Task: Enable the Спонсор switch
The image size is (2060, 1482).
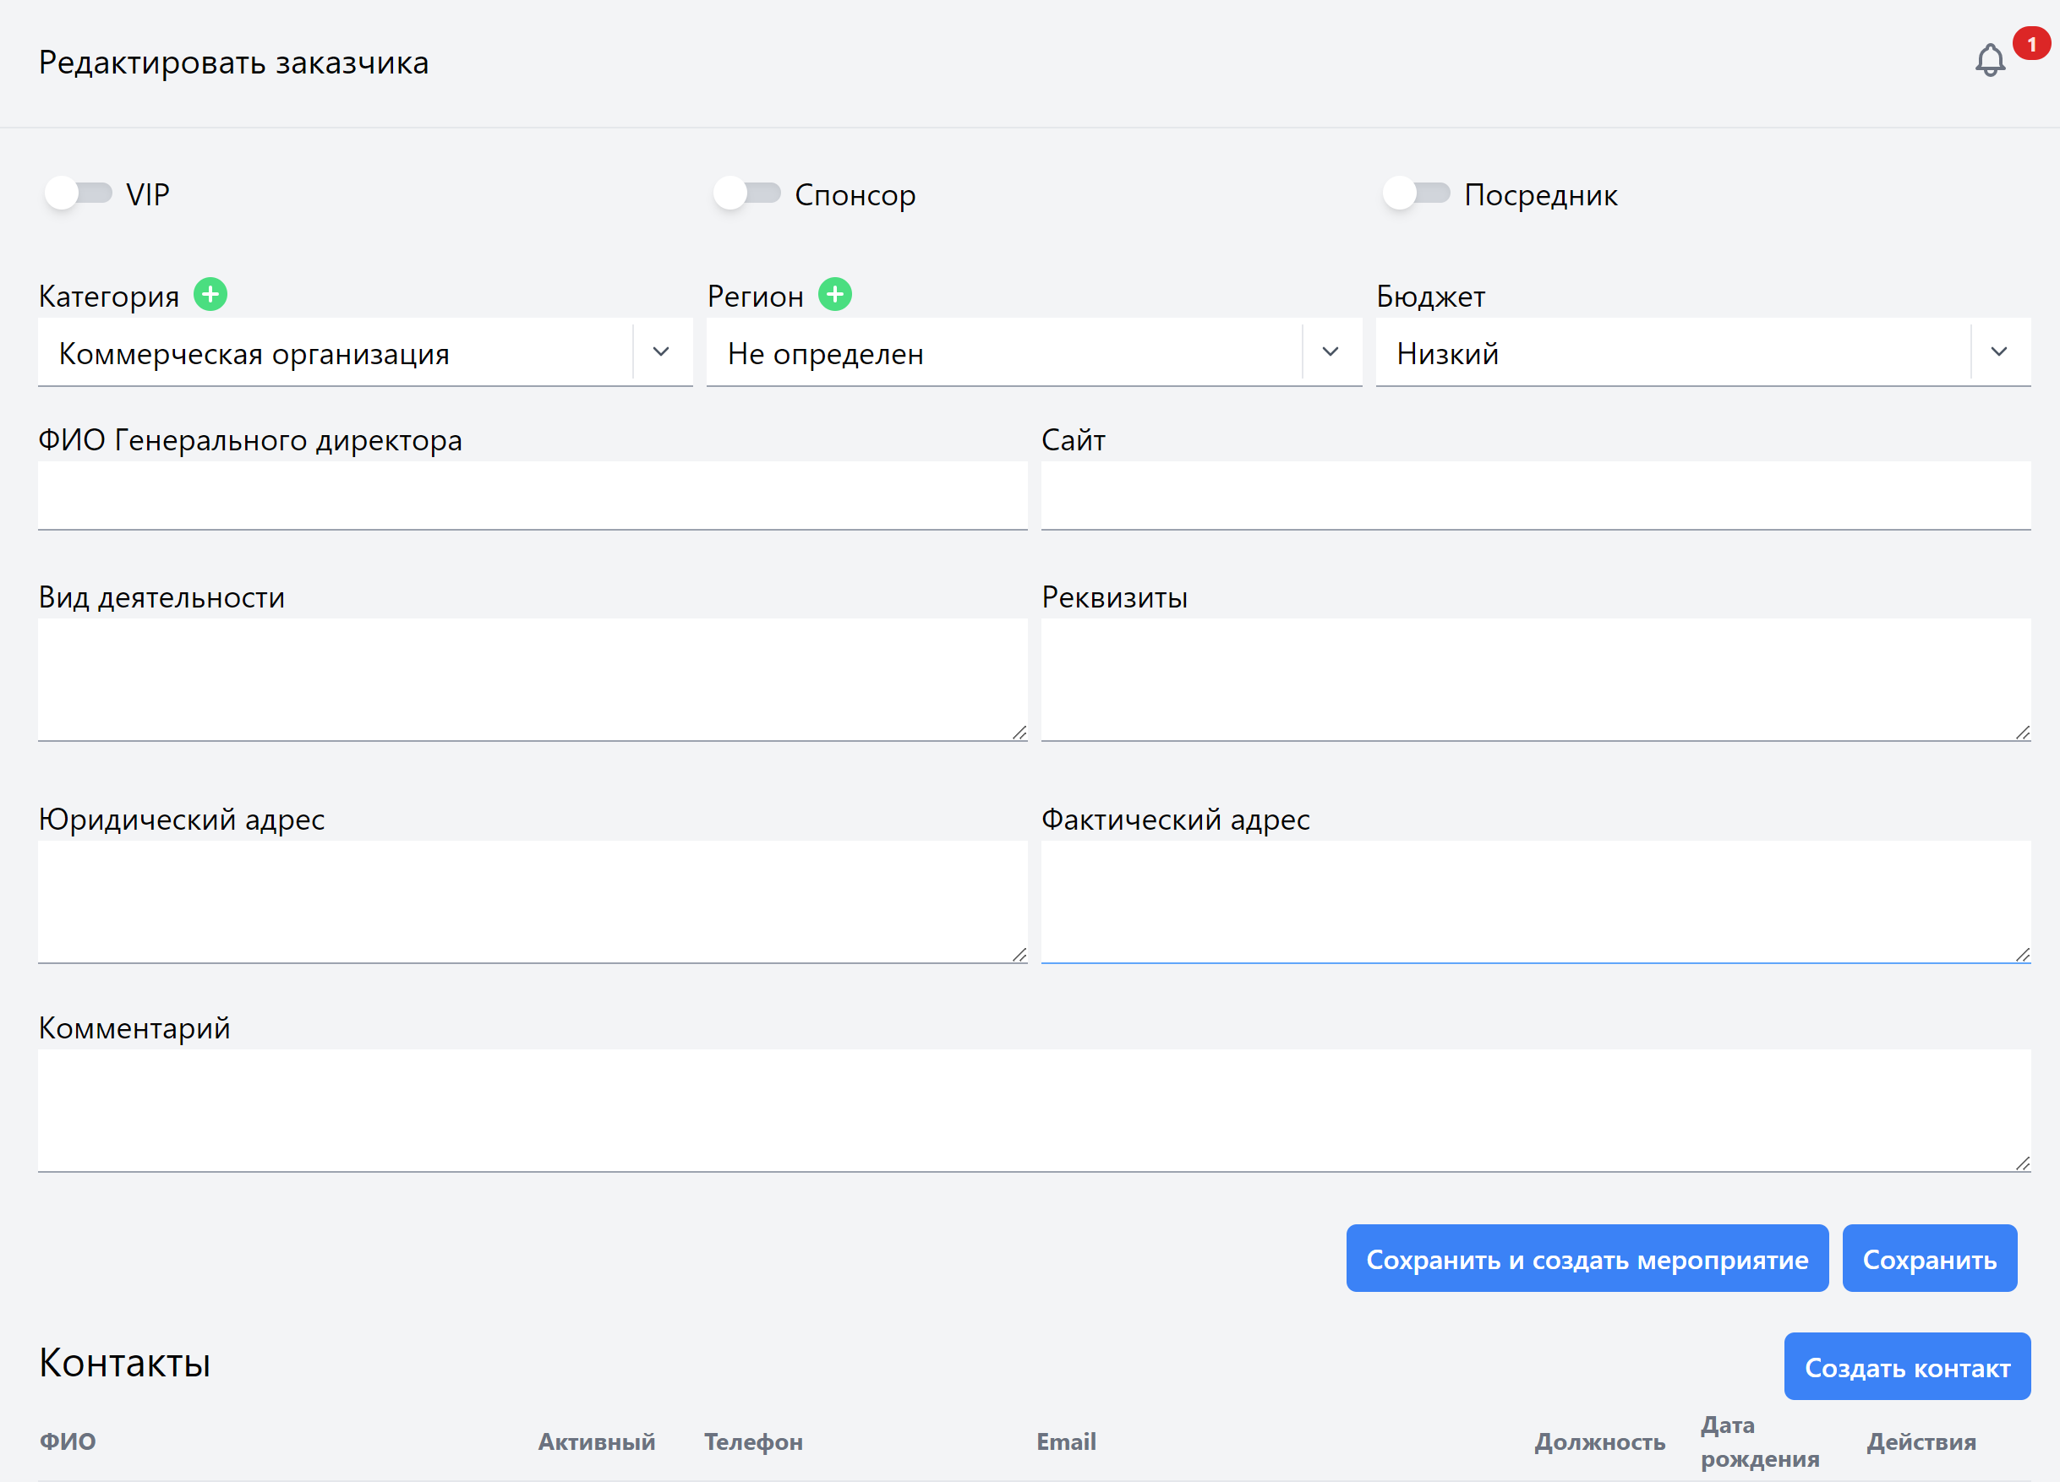Action: point(746,193)
